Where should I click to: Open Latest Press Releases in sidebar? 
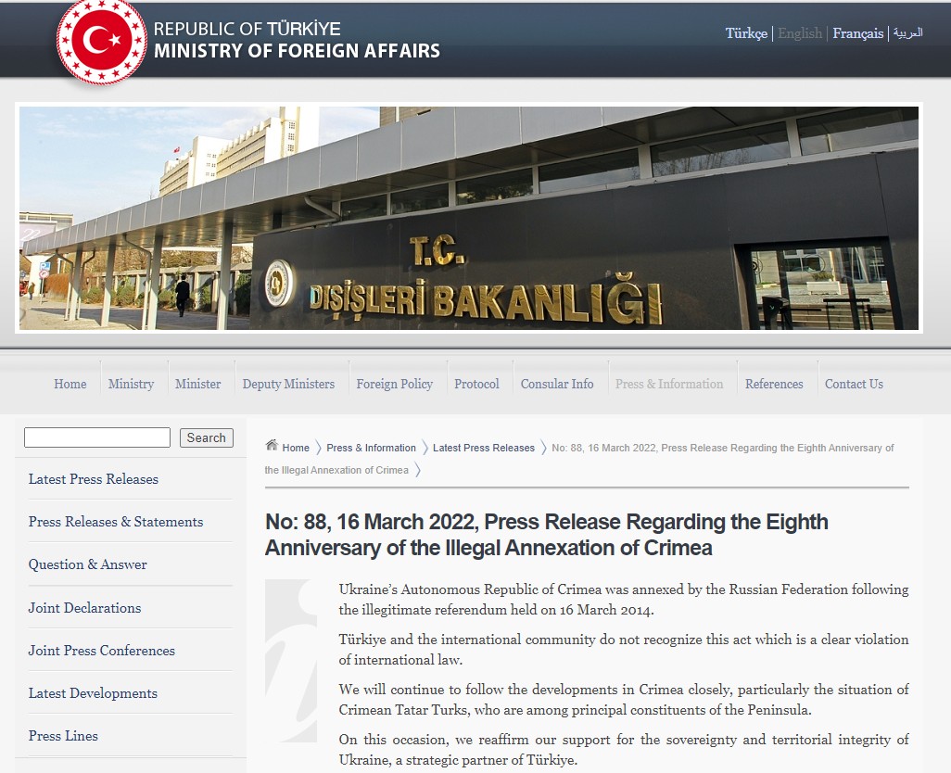pyautogui.click(x=94, y=479)
